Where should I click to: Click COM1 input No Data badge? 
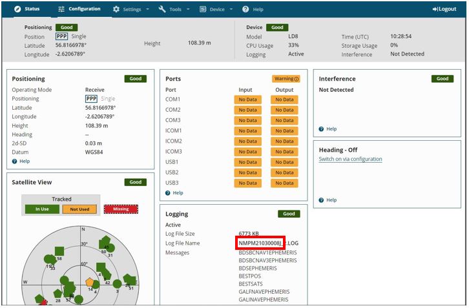click(x=247, y=100)
